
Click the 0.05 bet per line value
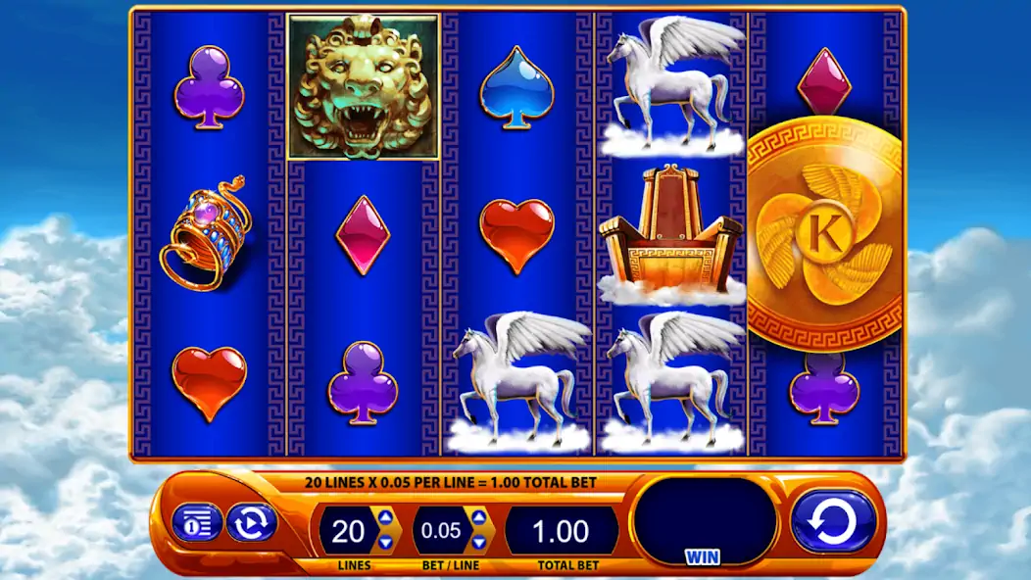point(441,531)
